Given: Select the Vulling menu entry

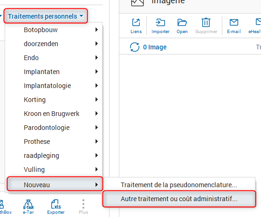Looking at the screenshot, I should [54, 170].
